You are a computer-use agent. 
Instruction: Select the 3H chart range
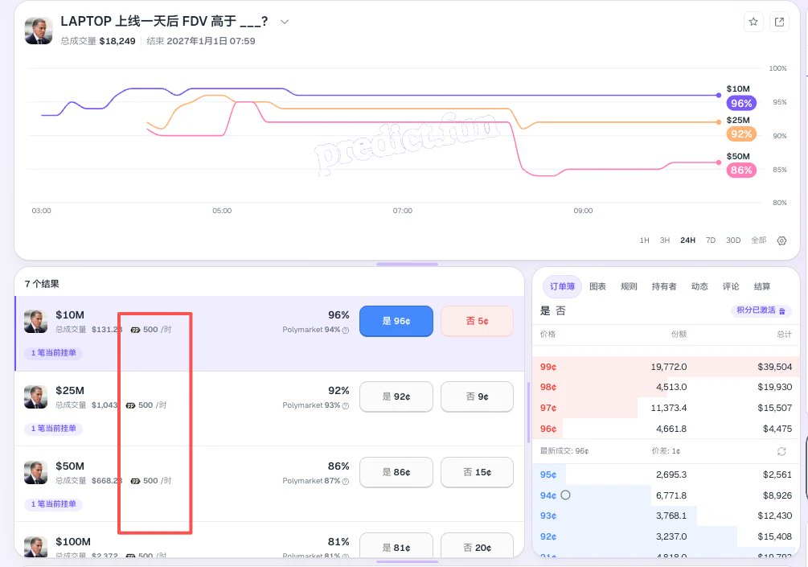[x=665, y=240]
